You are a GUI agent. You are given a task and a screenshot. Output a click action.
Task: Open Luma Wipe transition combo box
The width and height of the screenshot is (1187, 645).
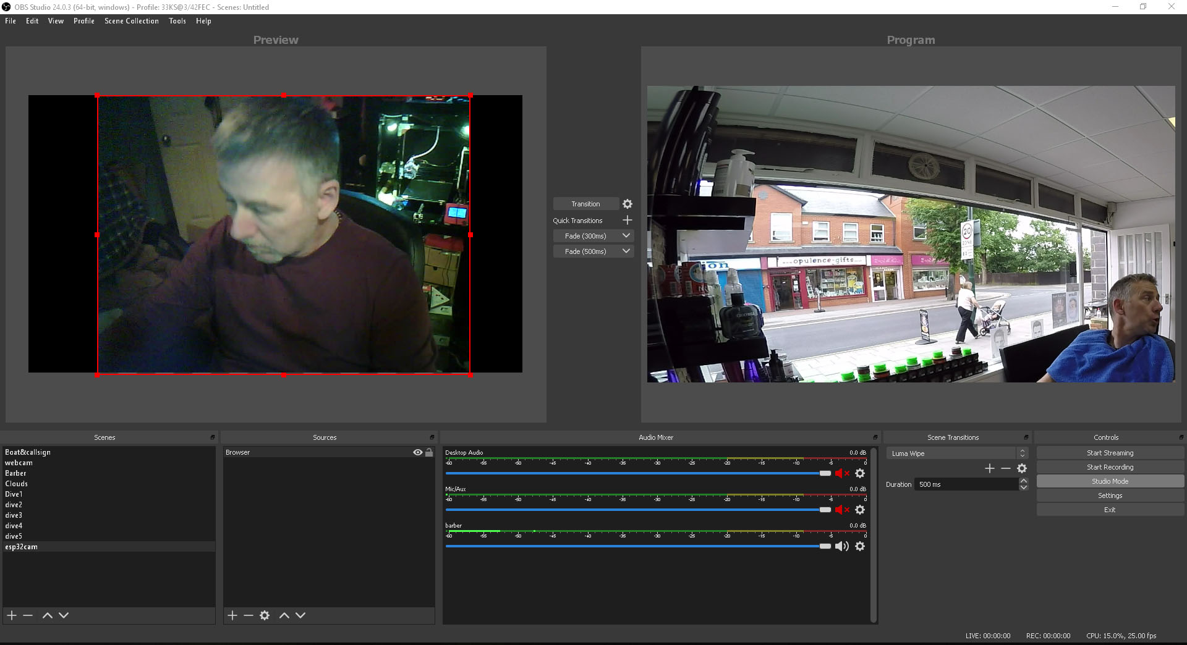coord(957,453)
